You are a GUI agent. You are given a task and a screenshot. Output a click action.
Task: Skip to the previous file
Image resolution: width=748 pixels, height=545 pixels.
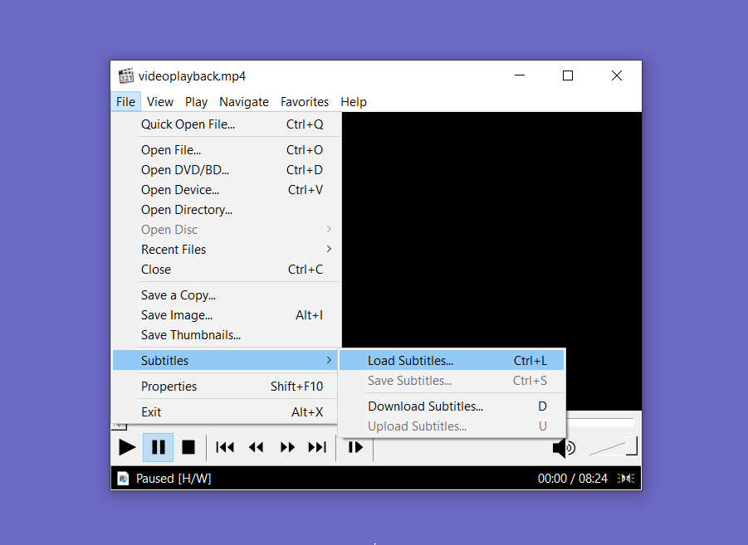[225, 447]
